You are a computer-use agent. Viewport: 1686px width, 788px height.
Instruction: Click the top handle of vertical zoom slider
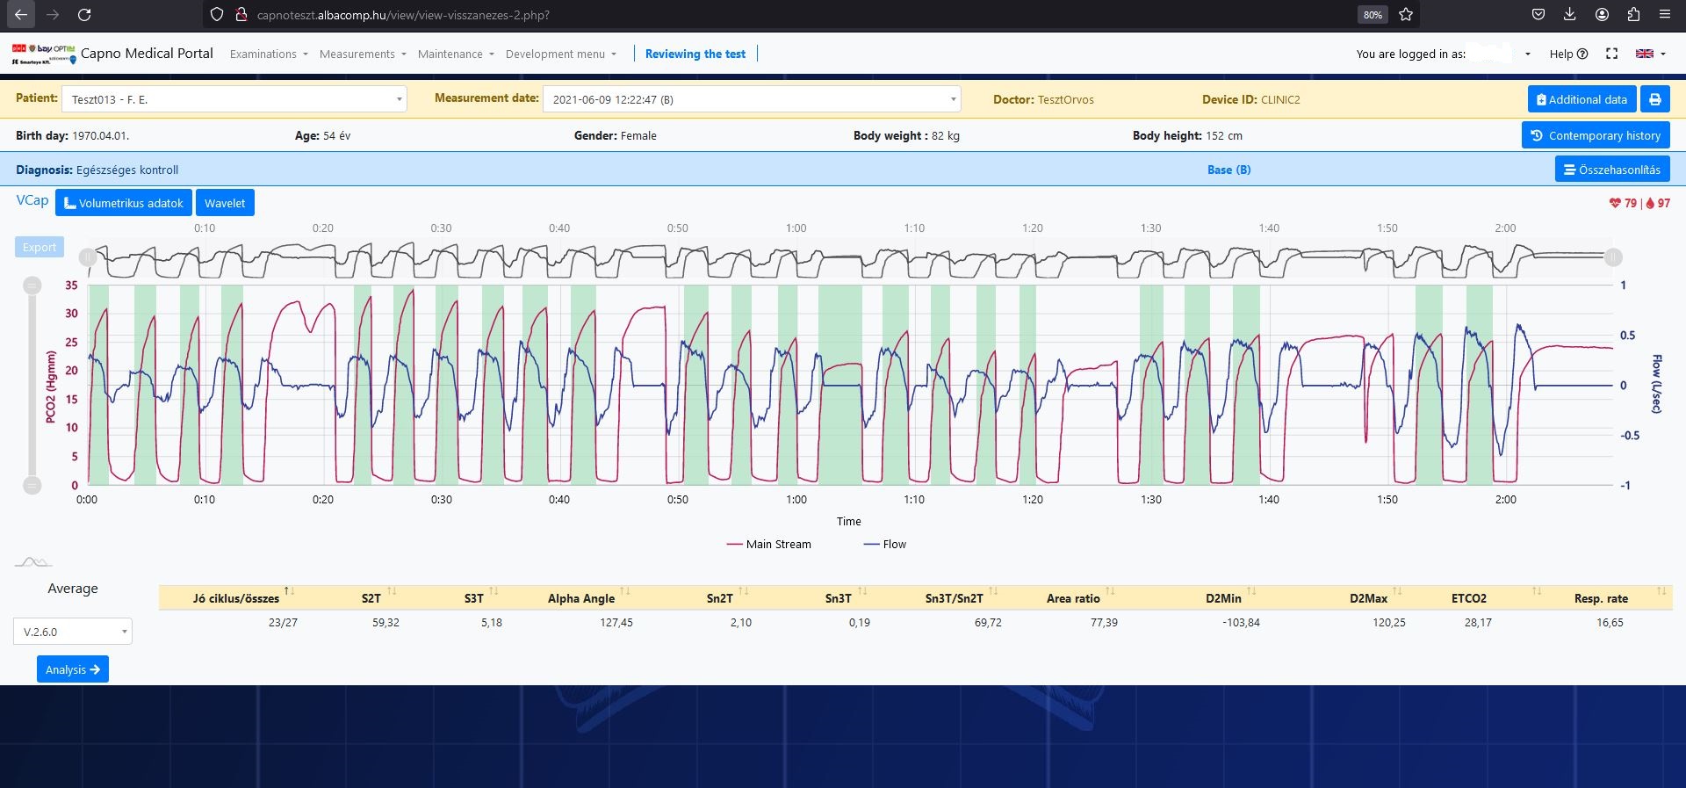(x=32, y=286)
